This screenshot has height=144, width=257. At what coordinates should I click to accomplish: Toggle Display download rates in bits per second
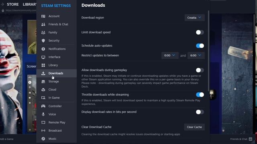pyautogui.click(x=200, y=112)
